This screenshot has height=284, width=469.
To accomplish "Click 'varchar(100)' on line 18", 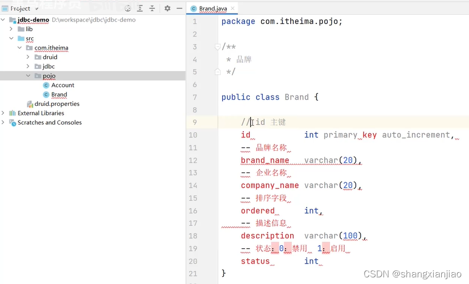I will pyautogui.click(x=333, y=235).
